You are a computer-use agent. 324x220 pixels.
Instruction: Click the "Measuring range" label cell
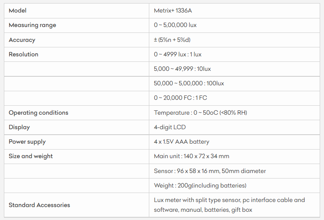(33, 25)
